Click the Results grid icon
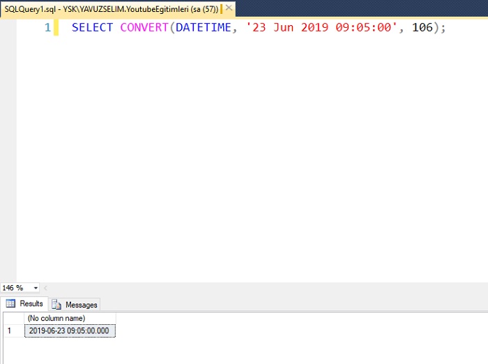 pos(10,303)
